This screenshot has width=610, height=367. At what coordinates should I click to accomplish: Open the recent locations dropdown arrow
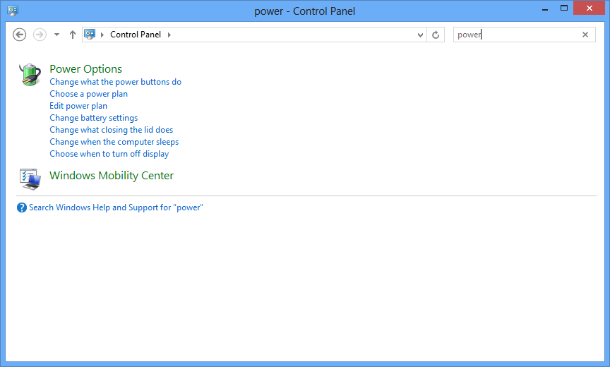coord(56,35)
